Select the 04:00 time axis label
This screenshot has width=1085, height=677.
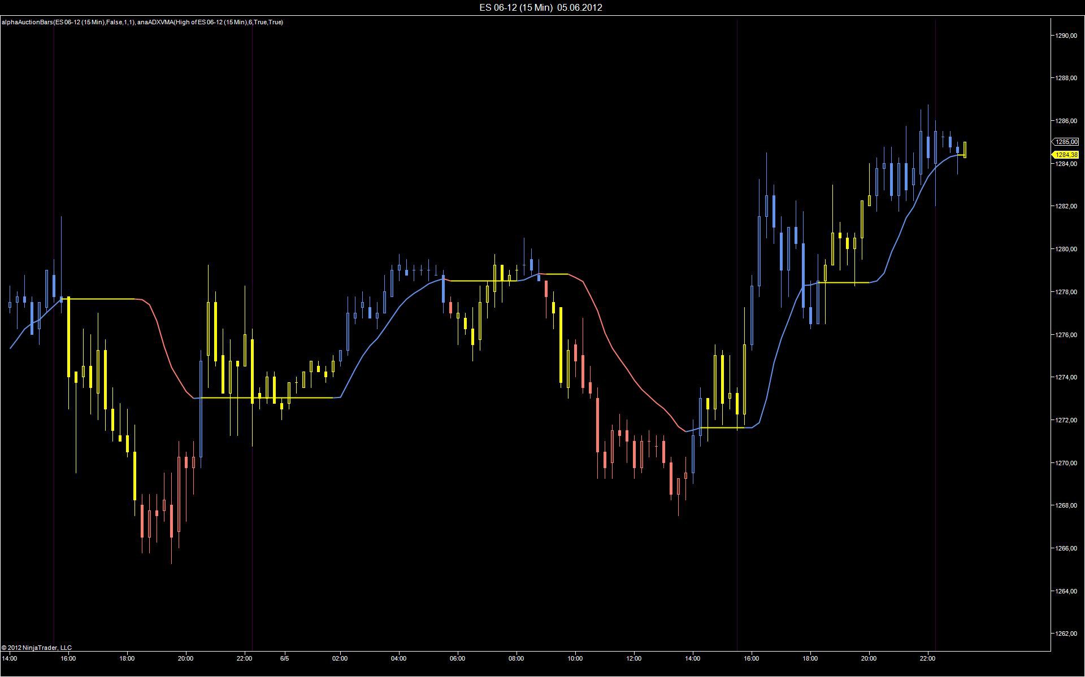point(399,658)
